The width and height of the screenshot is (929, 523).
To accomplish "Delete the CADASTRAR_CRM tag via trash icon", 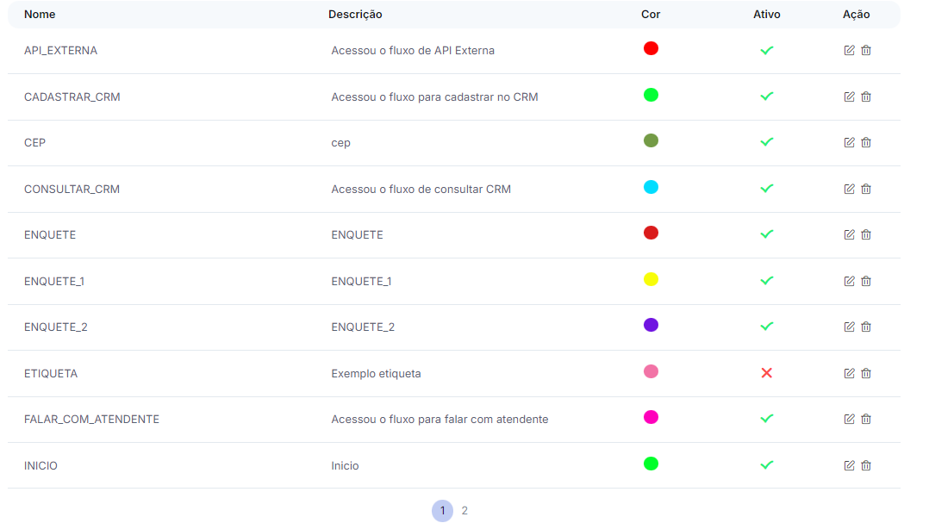I will [x=866, y=97].
